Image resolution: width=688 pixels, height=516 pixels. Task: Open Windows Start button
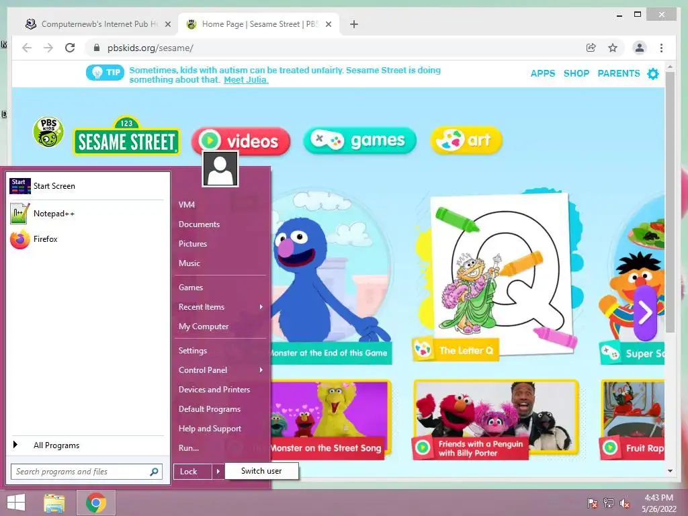tap(16, 503)
